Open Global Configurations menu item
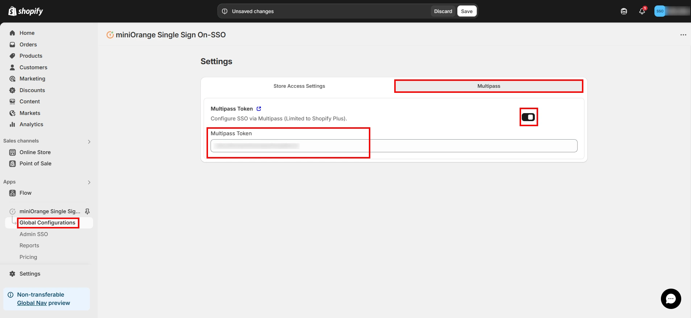The height and width of the screenshot is (318, 691). pos(47,223)
